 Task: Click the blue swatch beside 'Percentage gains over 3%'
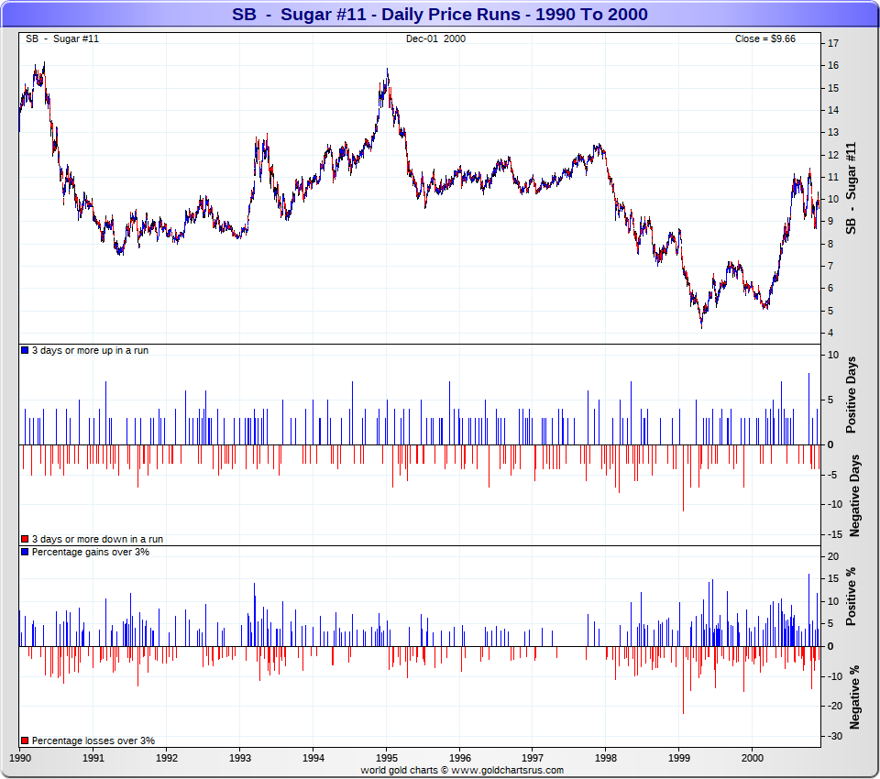25,552
